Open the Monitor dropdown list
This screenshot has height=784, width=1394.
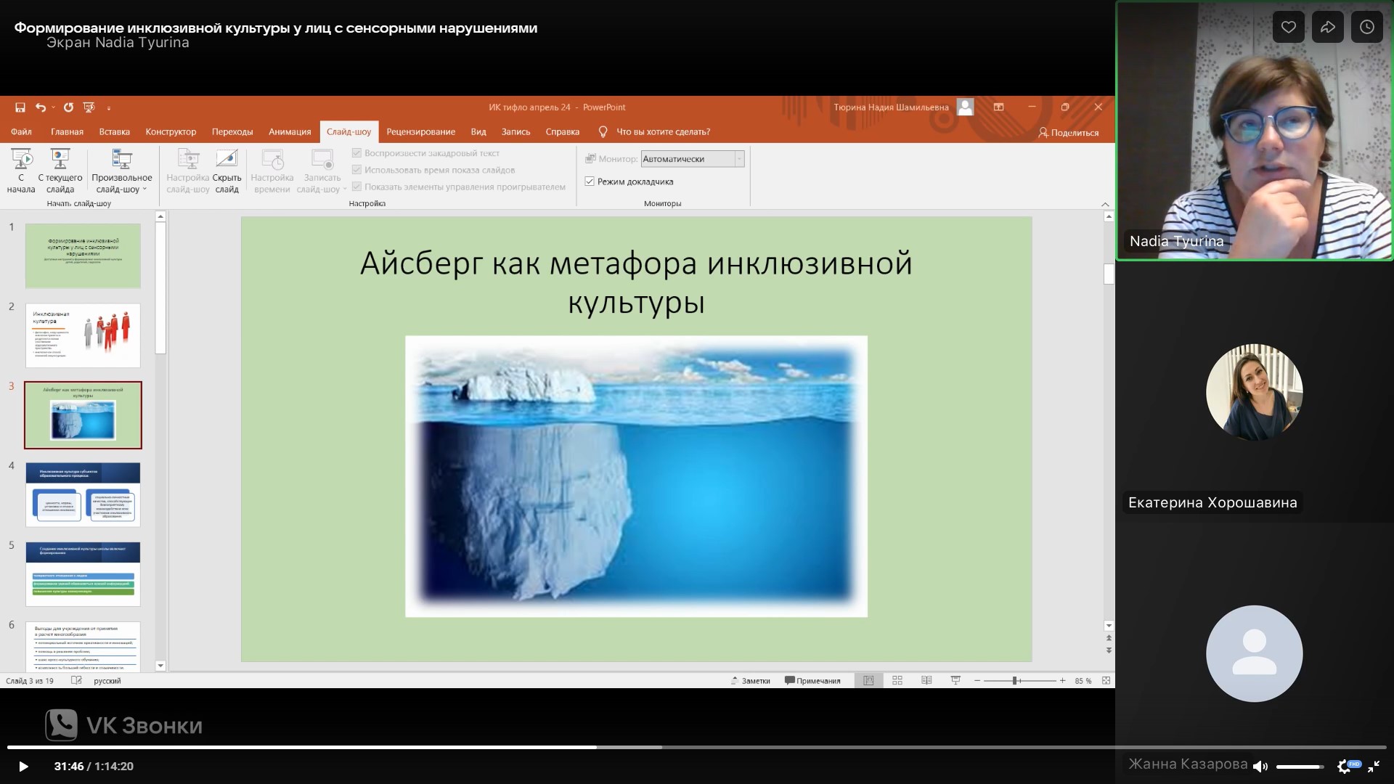[739, 159]
